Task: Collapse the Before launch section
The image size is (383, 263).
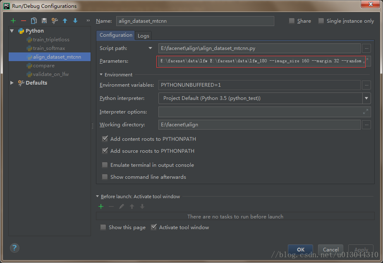Action: pyautogui.click(x=98, y=196)
